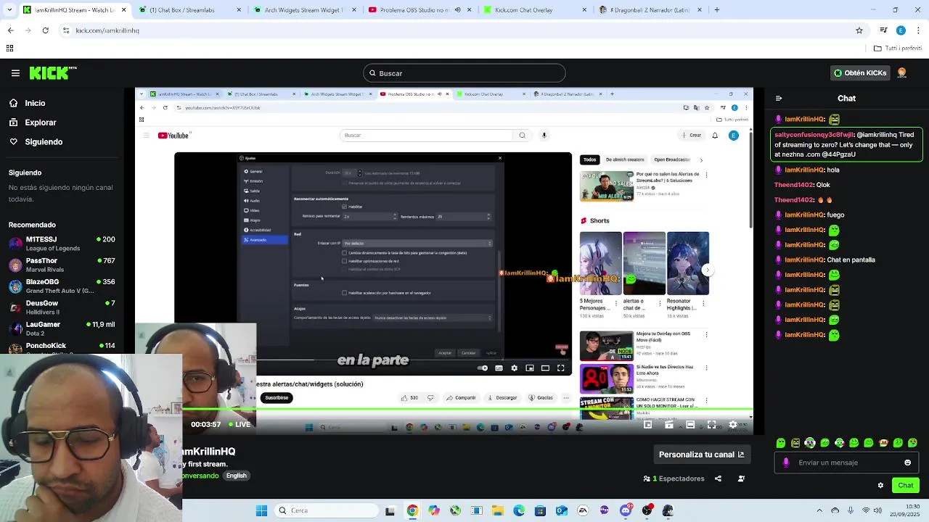Open Discord from the taskbar
This screenshot has width=929, height=522.
tap(626, 510)
